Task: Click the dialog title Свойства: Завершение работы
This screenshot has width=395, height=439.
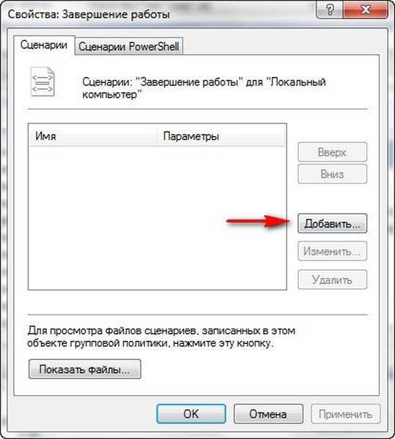Action: pos(89,14)
